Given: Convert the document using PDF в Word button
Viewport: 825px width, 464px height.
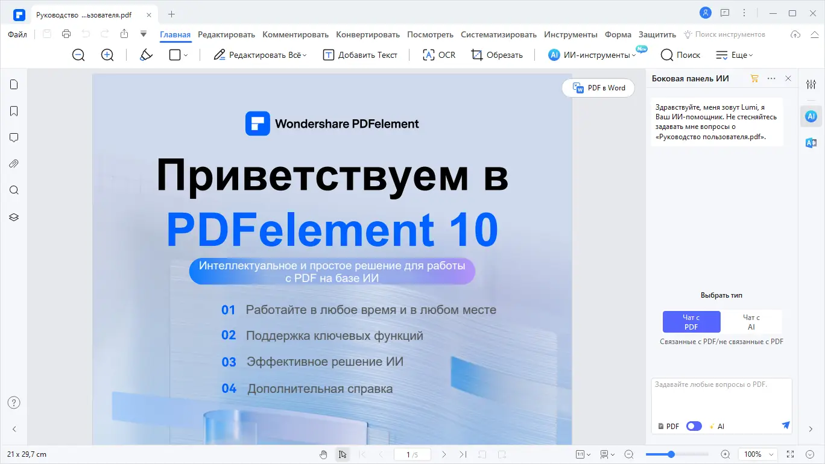Looking at the screenshot, I should tap(598, 88).
